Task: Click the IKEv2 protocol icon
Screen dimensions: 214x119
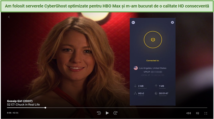Action: (x=135, y=93)
